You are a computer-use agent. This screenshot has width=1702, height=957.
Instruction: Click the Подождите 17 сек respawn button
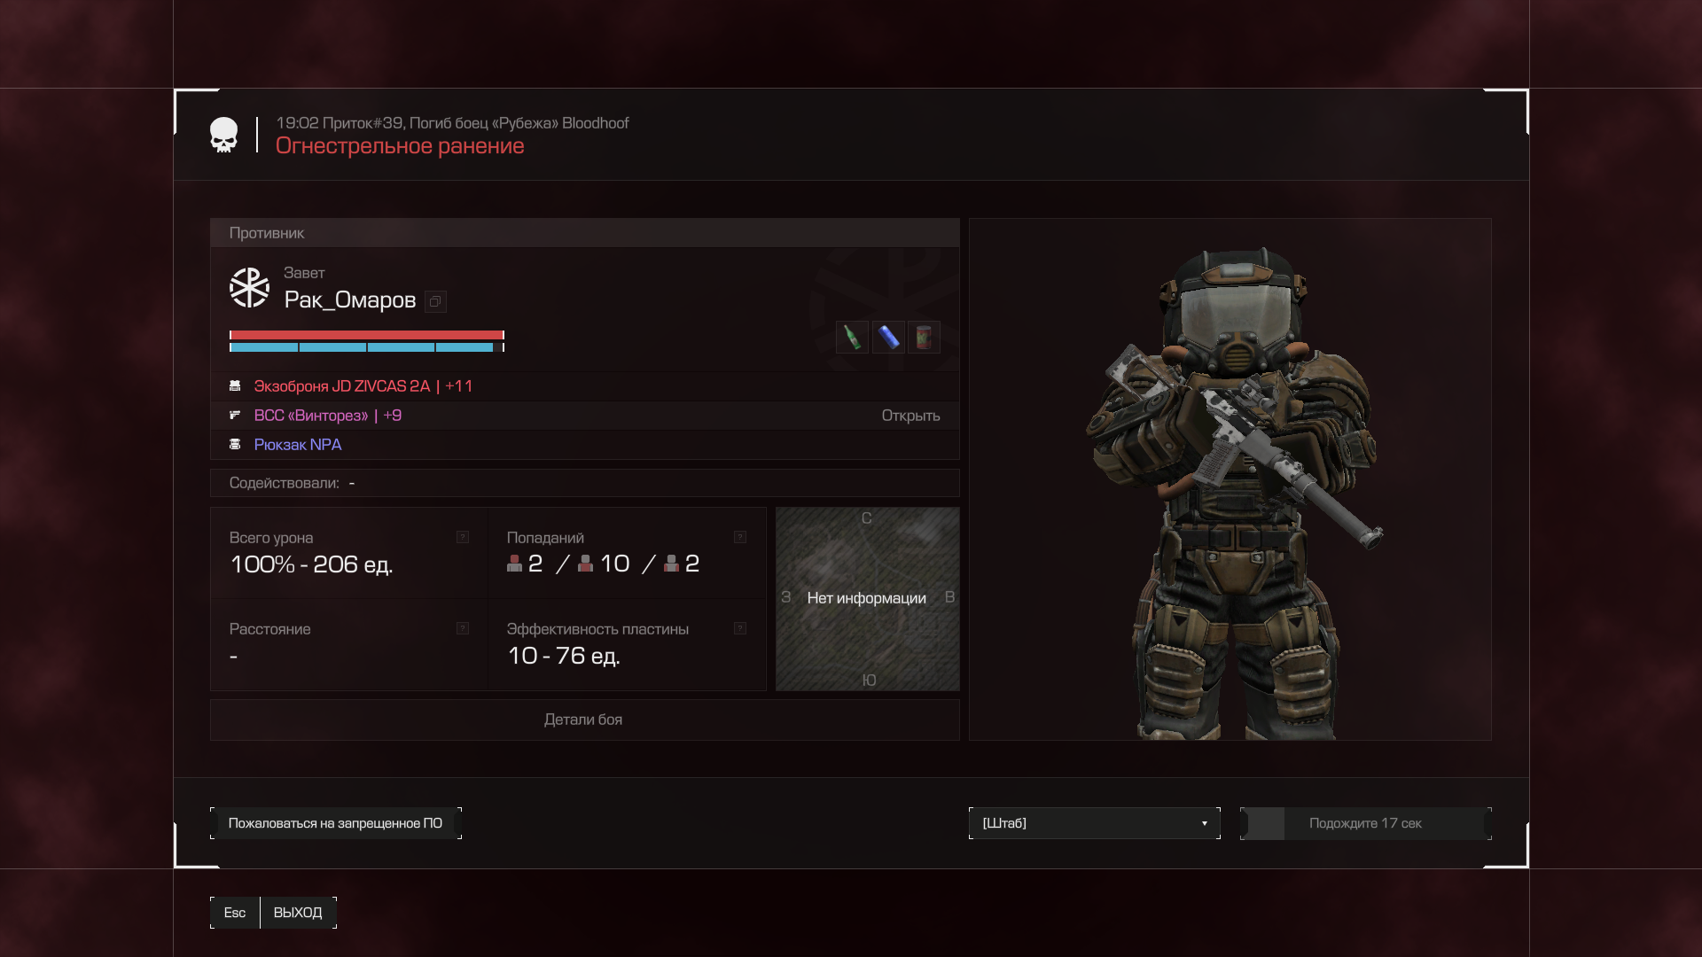point(1366,823)
